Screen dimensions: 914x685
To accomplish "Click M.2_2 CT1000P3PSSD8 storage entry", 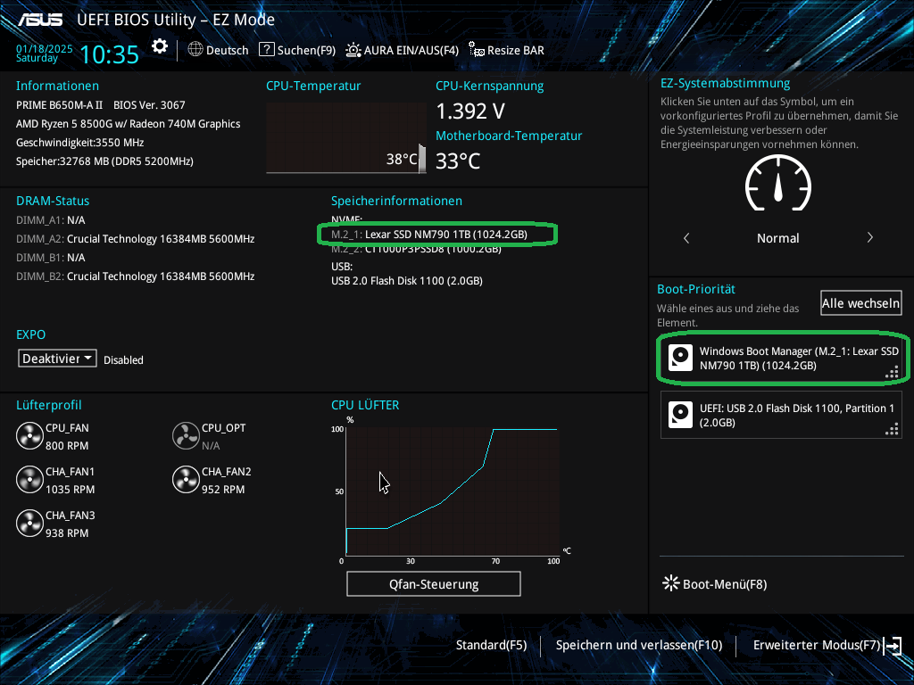I will pyautogui.click(x=416, y=249).
